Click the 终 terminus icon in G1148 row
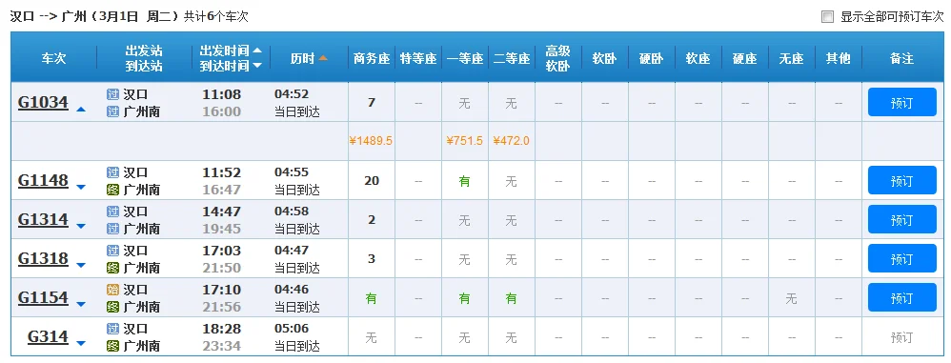The height and width of the screenshot is (363, 951). point(112,190)
